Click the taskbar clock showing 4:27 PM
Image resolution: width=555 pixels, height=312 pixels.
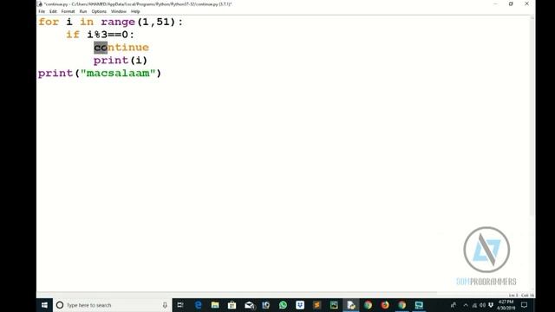(x=506, y=305)
